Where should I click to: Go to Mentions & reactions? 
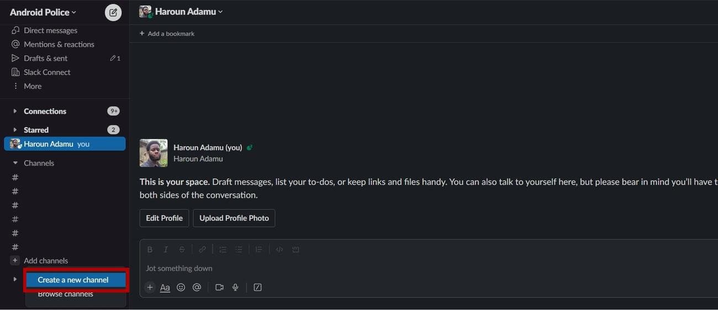coord(59,44)
